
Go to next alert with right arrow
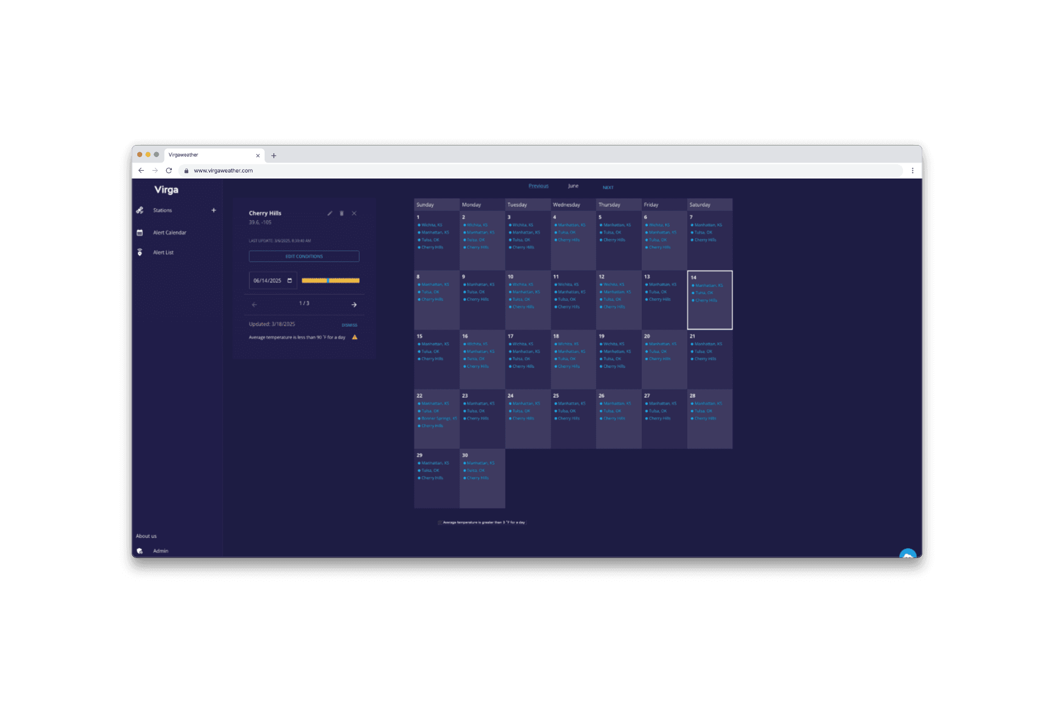[x=354, y=305]
